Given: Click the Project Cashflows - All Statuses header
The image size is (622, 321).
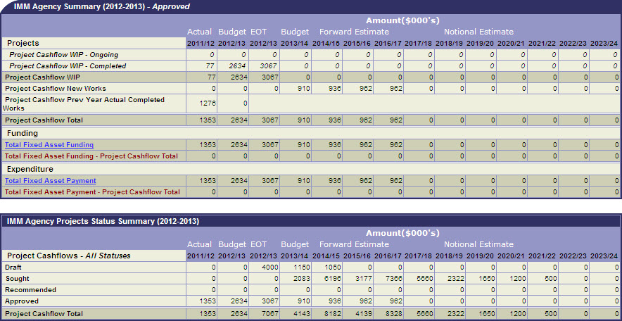Looking at the screenshot, I should click(68, 256).
